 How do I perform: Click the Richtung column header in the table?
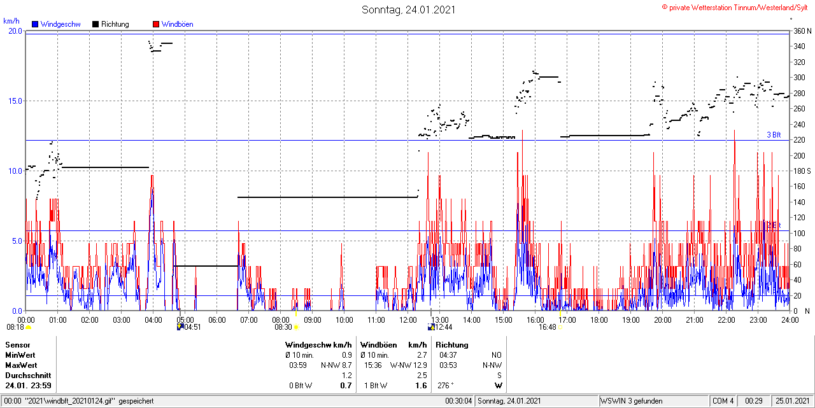coord(451,345)
